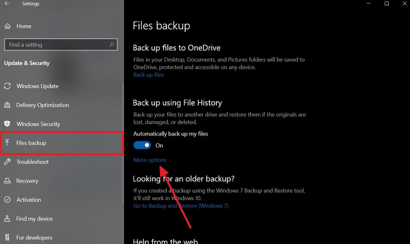Open the For developers section
Screen dimensions: 410x244
[34, 238]
